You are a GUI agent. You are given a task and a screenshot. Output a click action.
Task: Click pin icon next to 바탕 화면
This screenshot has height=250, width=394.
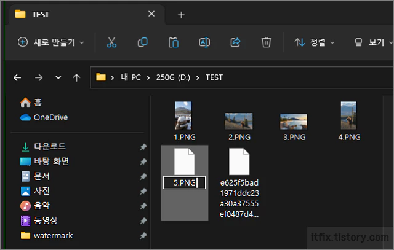(x=143, y=162)
